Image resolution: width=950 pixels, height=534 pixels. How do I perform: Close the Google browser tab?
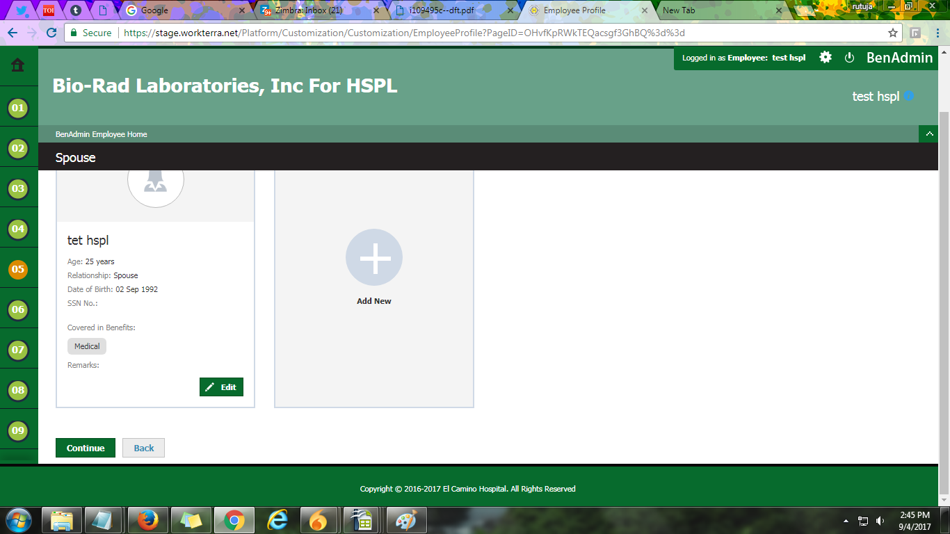coord(241,10)
